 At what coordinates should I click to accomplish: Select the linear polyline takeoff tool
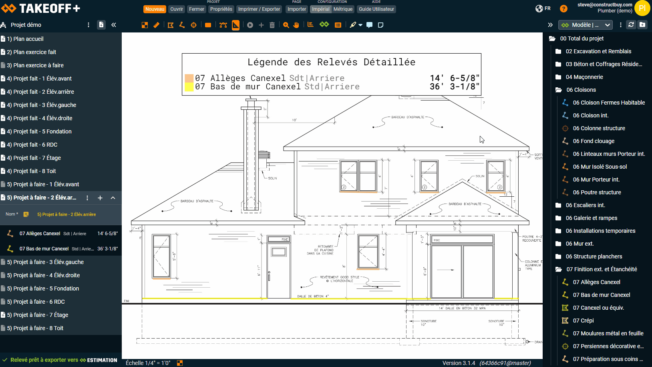click(182, 25)
